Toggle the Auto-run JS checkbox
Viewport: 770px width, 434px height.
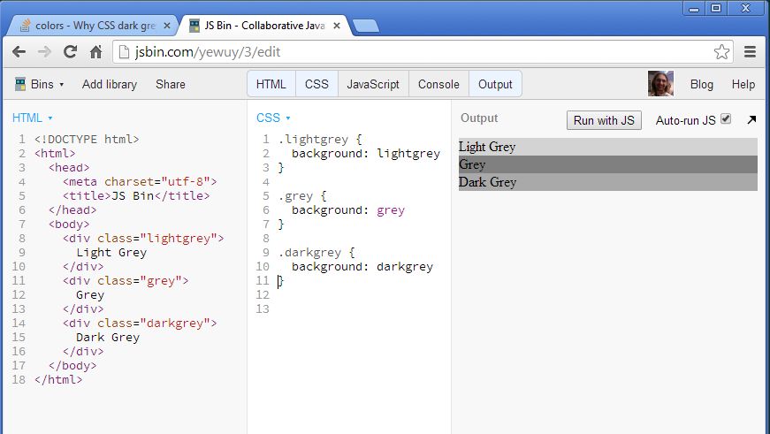726,118
